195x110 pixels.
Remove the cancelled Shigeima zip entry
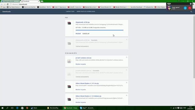click(126, 39)
